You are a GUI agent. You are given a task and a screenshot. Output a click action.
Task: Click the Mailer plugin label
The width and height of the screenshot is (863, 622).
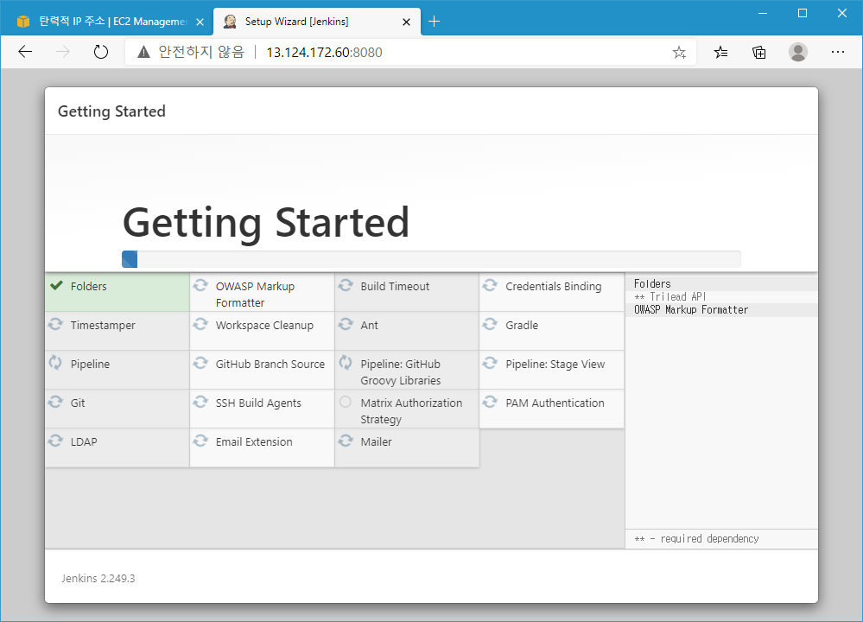coord(377,442)
